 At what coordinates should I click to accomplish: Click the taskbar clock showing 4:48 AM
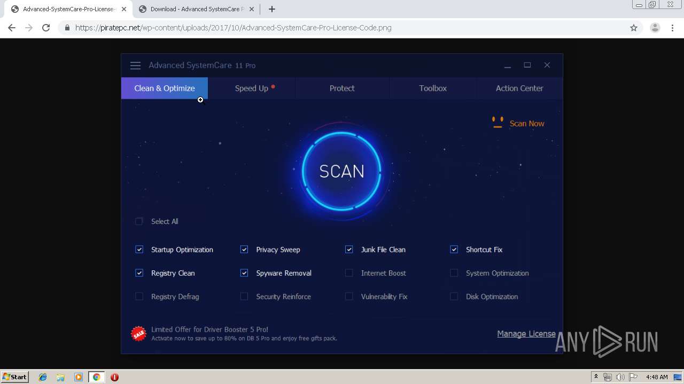(657, 377)
